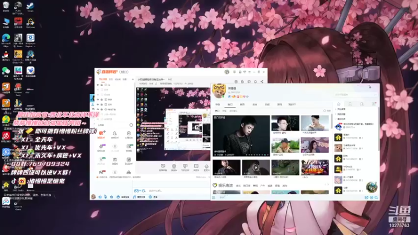Screen dimensions: 418x235
Task: Open the WeChat desktop icon
Action: [x=6, y=72]
